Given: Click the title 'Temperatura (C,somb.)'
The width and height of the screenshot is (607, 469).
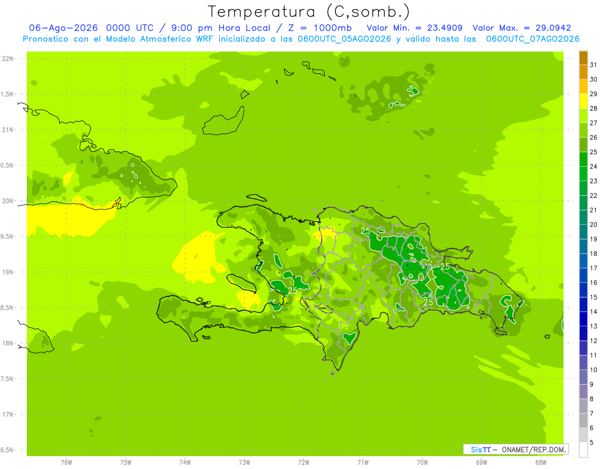Looking at the screenshot, I should point(309,12).
